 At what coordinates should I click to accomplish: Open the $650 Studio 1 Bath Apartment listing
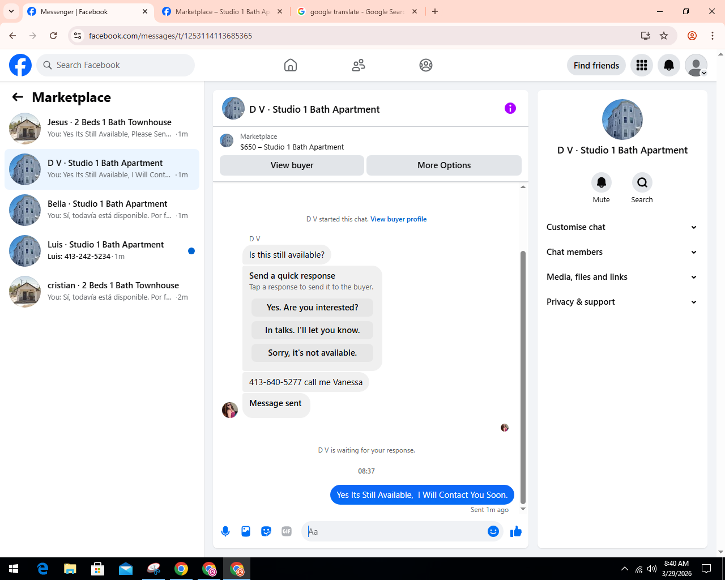(292, 147)
